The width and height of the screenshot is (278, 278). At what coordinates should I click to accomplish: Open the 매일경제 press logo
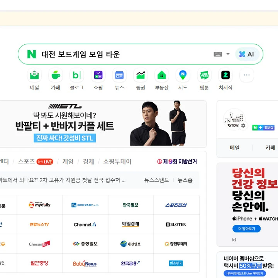131,224
